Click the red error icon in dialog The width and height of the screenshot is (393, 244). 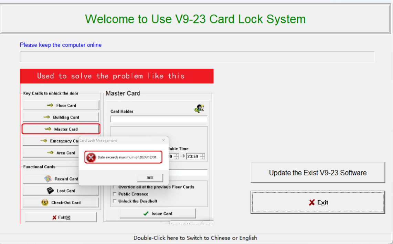[91, 157]
